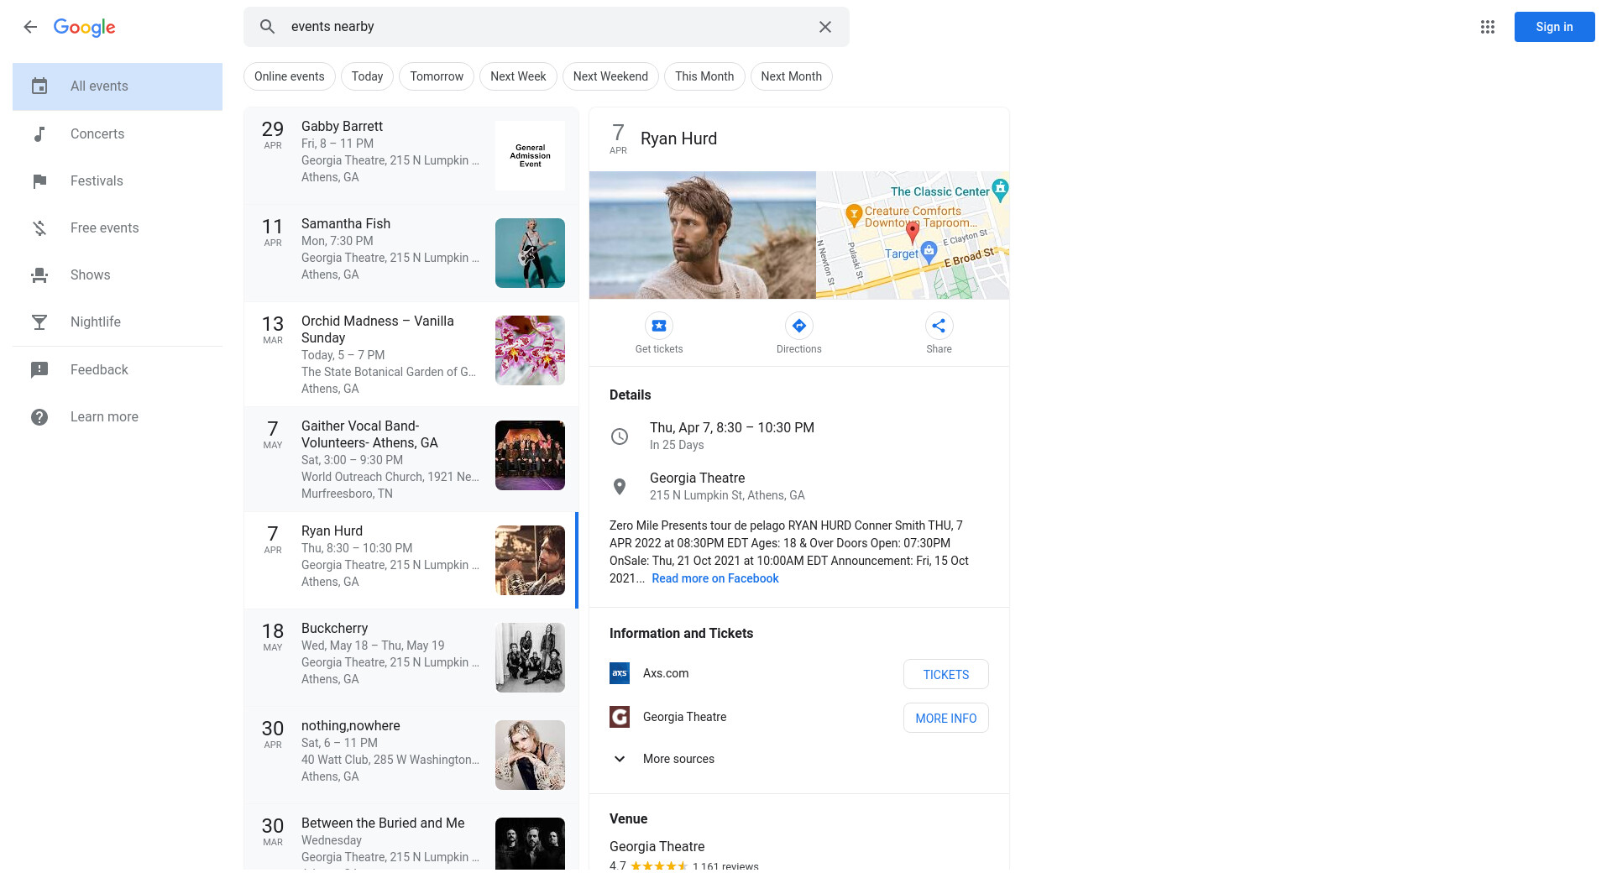Click the Sign in button
Screen dimensions: 1612x873
tap(1554, 27)
